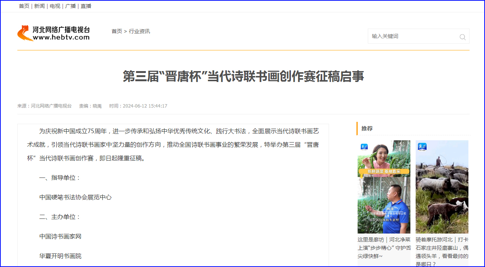This screenshot has height=267, width=485.
Task: Open 电视 in top navigation
Action: click(x=55, y=6)
